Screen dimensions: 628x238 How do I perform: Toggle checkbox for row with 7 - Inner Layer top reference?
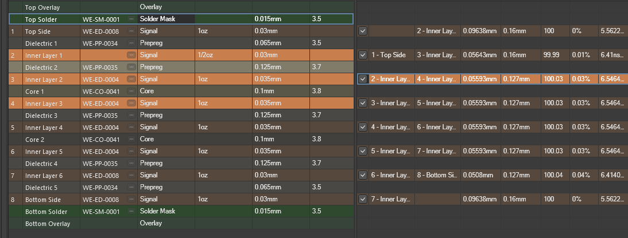point(363,199)
